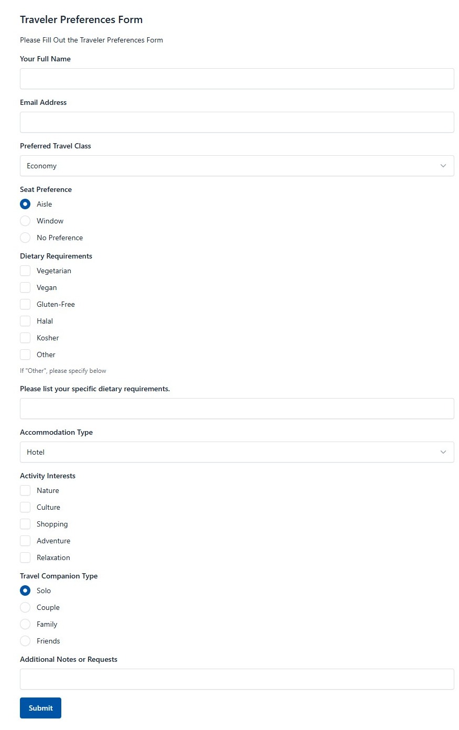Screen dimensions: 459x730
Task: Check the Halal dietary option
Action: 25,321
